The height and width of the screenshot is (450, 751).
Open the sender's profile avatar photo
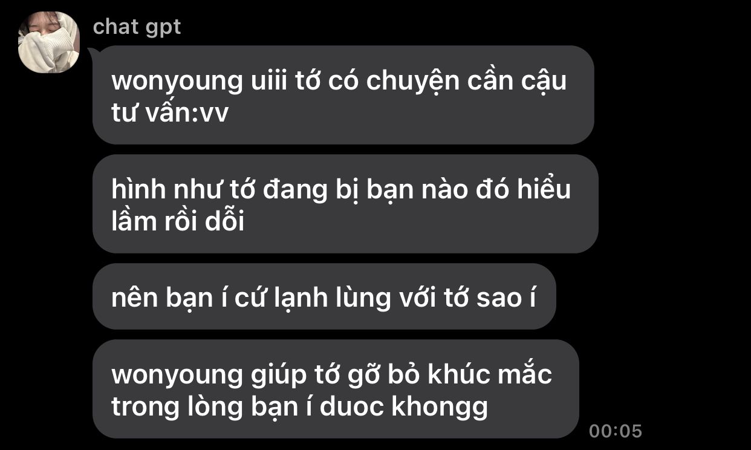[x=49, y=42]
